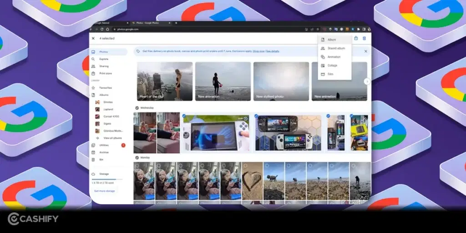Click the Storage cloud icon

pyautogui.click(x=93, y=174)
